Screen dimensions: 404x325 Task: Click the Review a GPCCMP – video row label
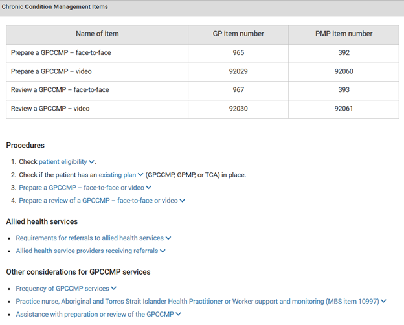50,109
